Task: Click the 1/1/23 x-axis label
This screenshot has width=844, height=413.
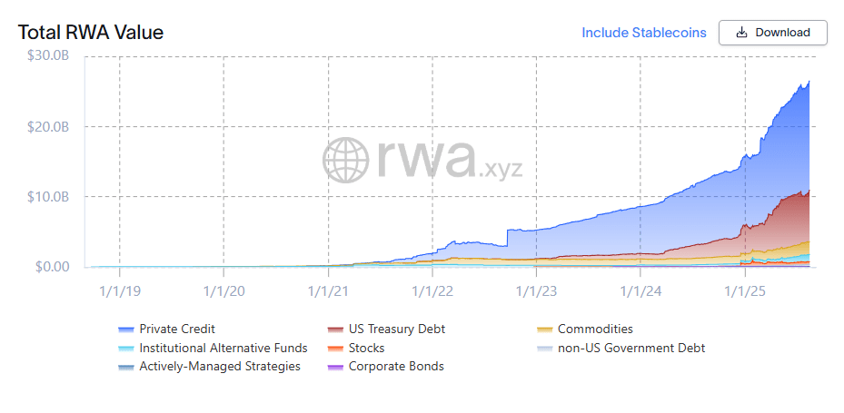Action: [537, 290]
